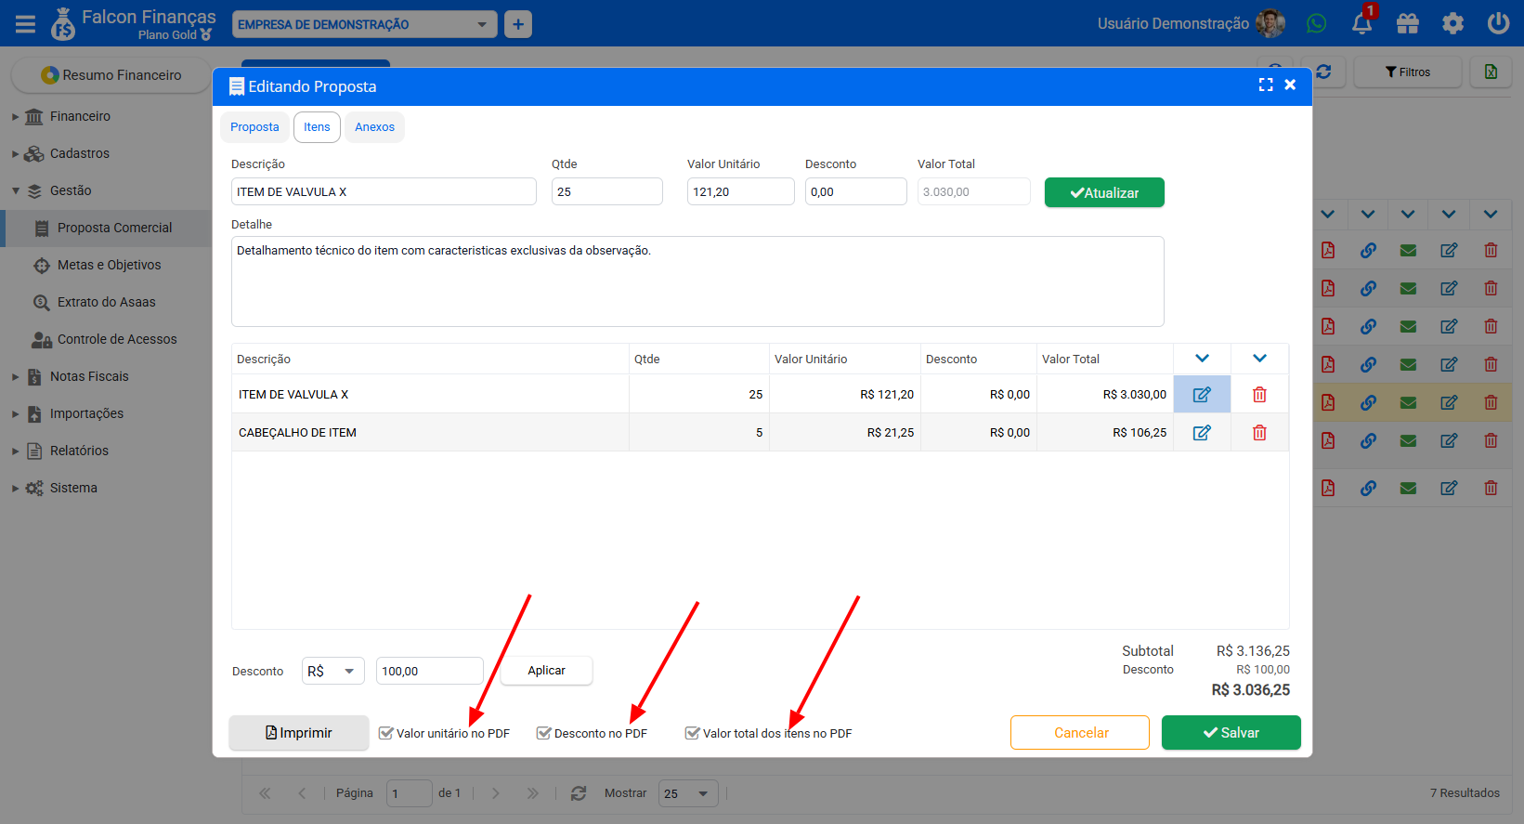This screenshot has height=824, width=1524.
Task: Click the Desconto input with 0,00
Action: pyautogui.click(x=856, y=191)
